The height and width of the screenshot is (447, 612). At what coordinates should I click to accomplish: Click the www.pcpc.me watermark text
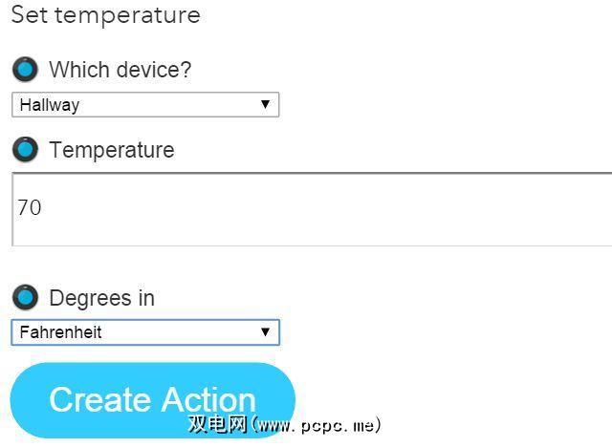coord(316,424)
